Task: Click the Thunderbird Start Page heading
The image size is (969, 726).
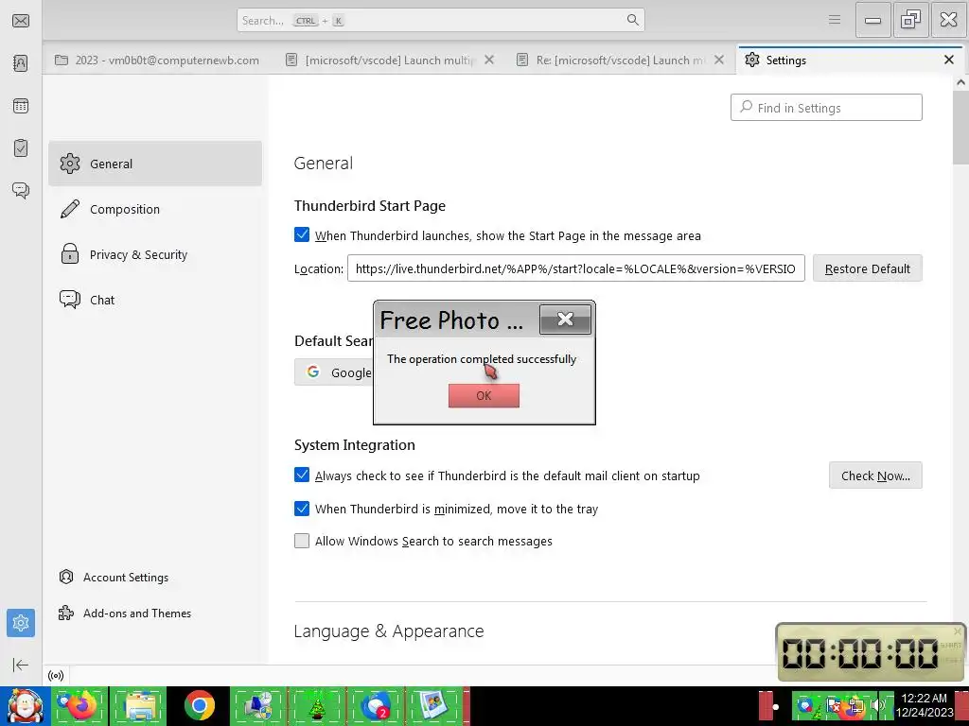Action: click(370, 205)
